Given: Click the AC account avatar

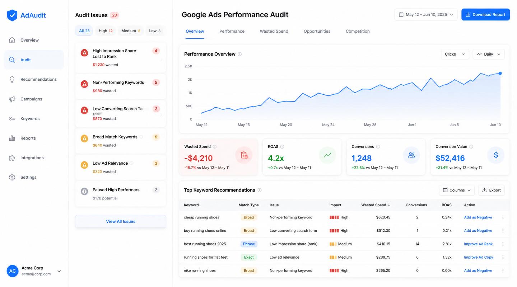Looking at the screenshot, I should click(13, 271).
